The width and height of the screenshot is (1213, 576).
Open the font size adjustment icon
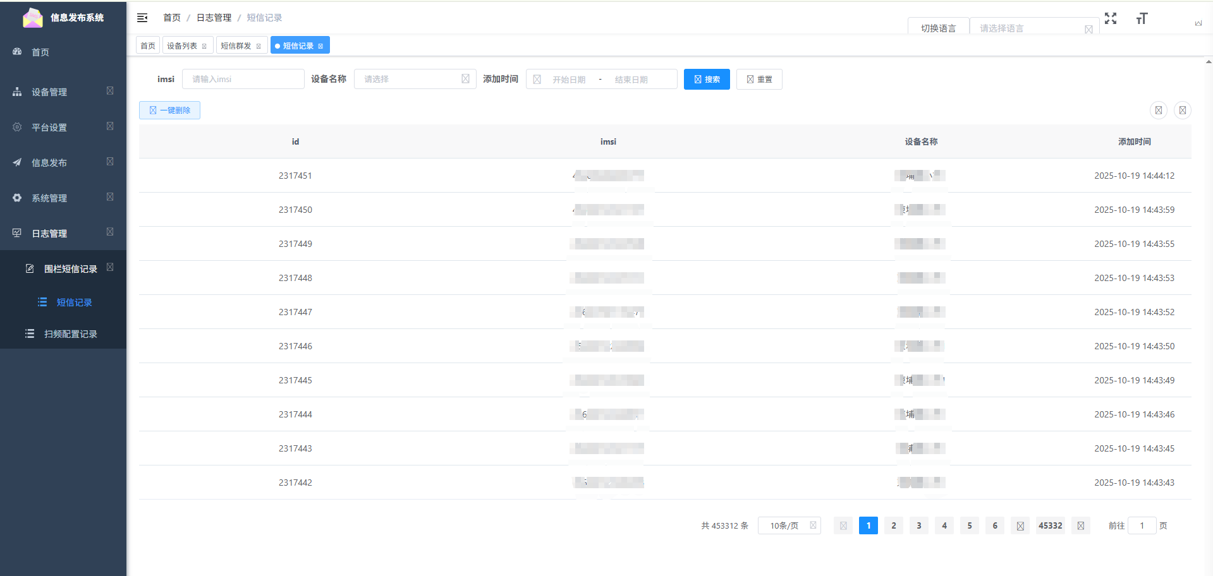[x=1142, y=18]
